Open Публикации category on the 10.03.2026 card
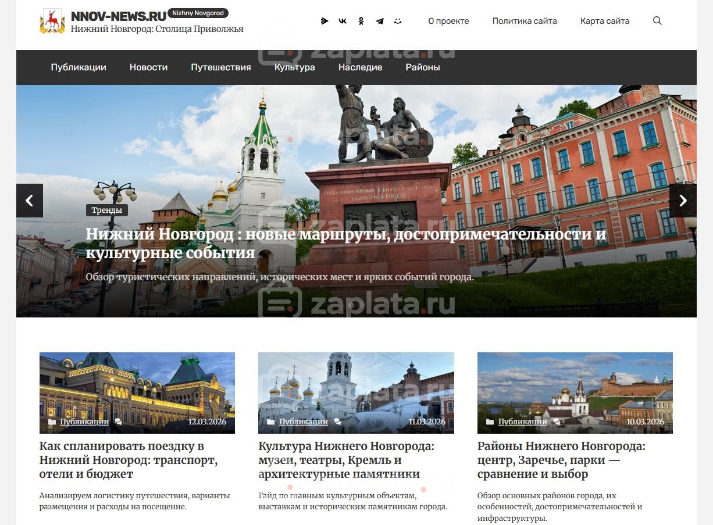The image size is (713, 525). tap(522, 422)
